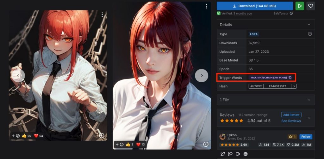Cycle hash type with arrow next to EF403E13F7

[294, 86]
